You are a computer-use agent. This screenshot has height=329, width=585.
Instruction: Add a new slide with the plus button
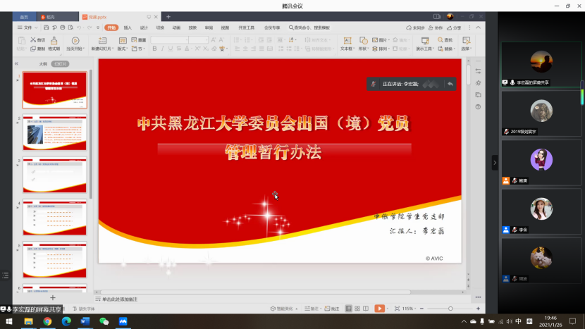click(53, 298)
